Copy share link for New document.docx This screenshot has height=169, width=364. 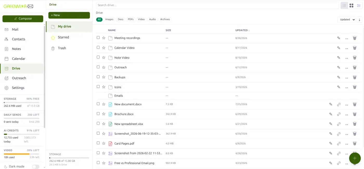339,105
